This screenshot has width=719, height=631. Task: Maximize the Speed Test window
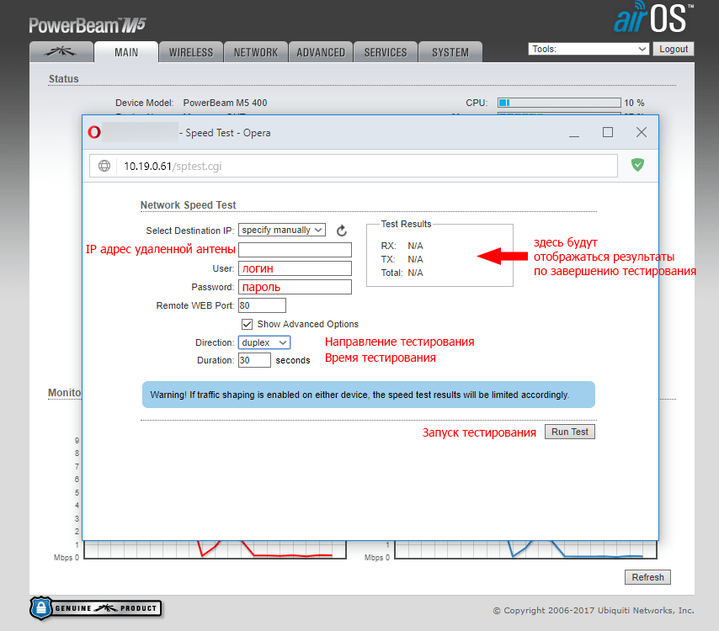tap(607, 132)
